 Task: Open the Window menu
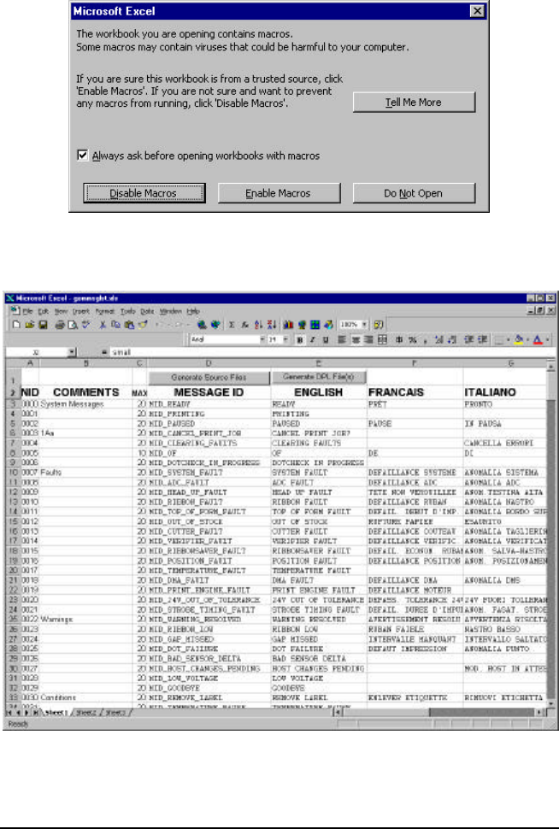point(170,311)
